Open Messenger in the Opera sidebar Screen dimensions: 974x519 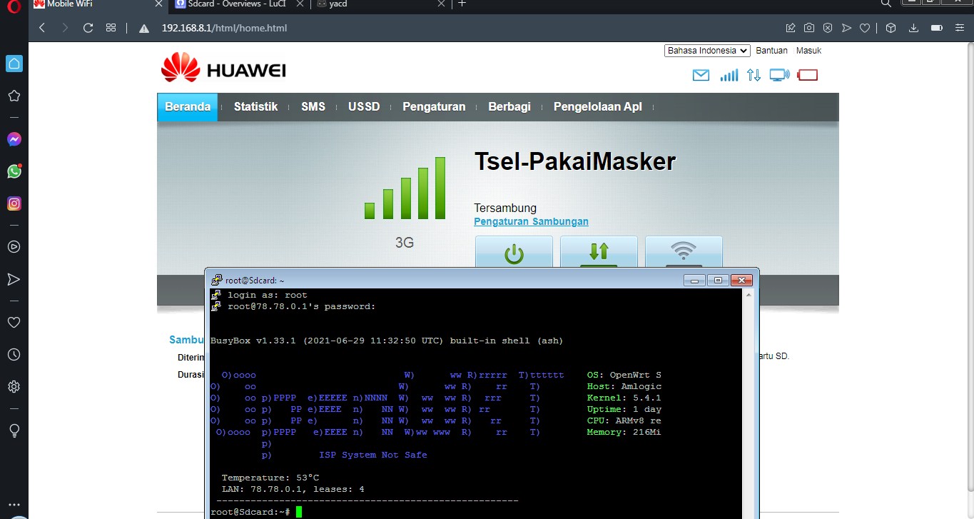point(14,140)
